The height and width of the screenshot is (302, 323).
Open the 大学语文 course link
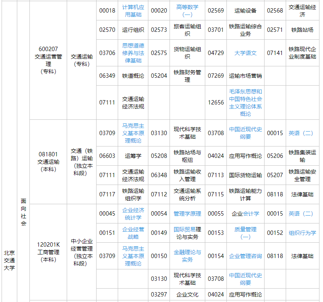[245, 53]
